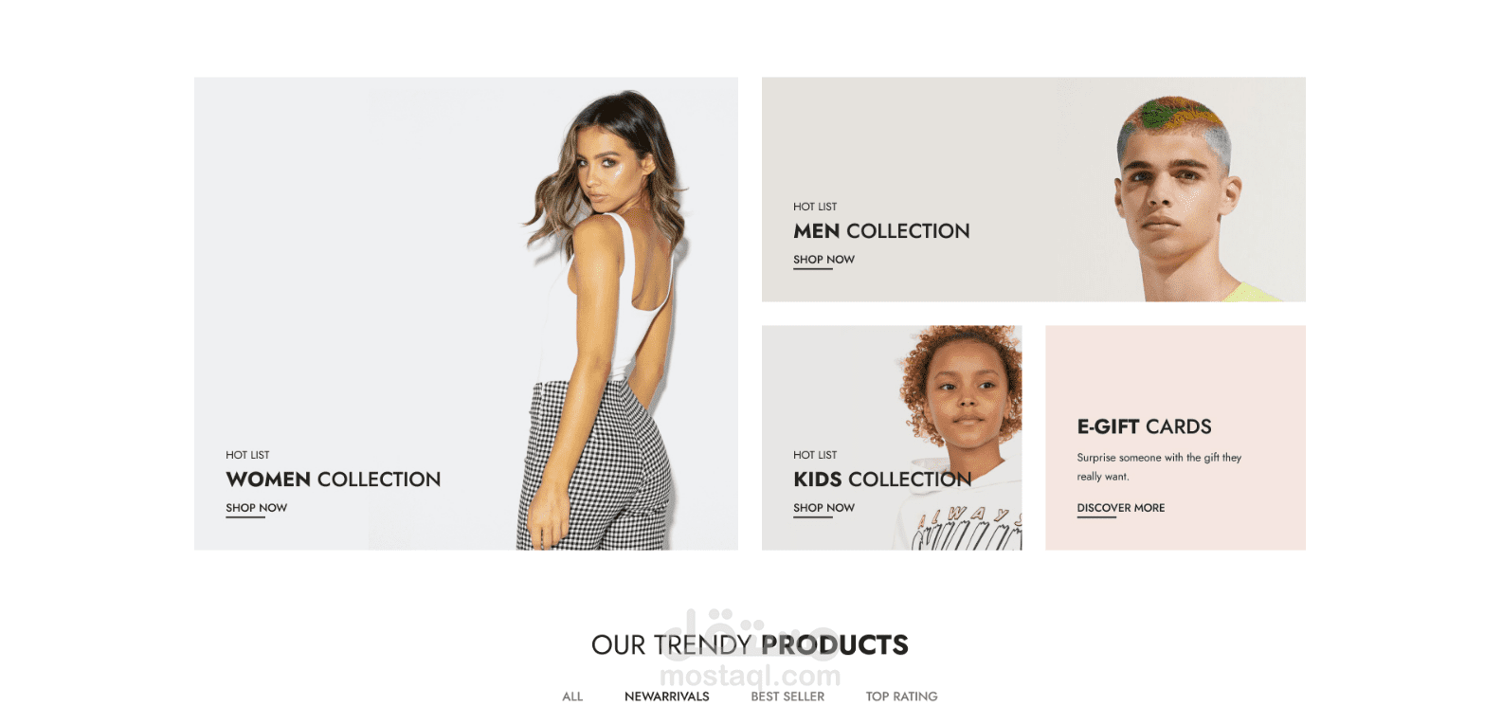This screenshot has width=1502, height=706.
Task: Click the Our Trendy Products heading
Action: pos(750,645)
